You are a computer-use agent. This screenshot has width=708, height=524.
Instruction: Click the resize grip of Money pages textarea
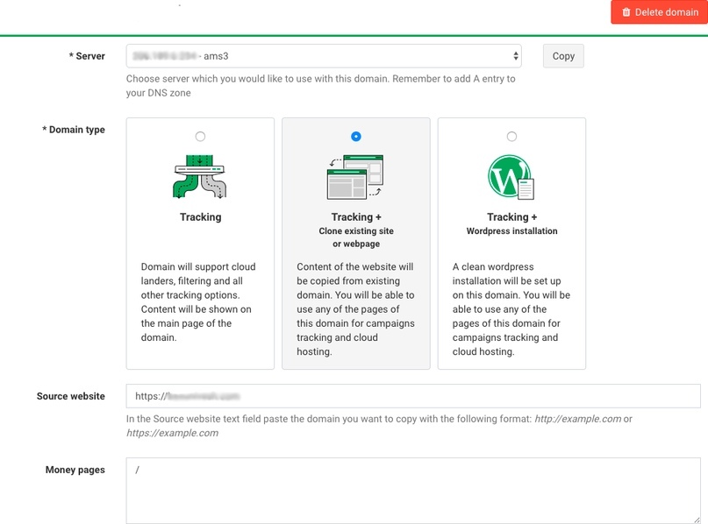point(697,520)
